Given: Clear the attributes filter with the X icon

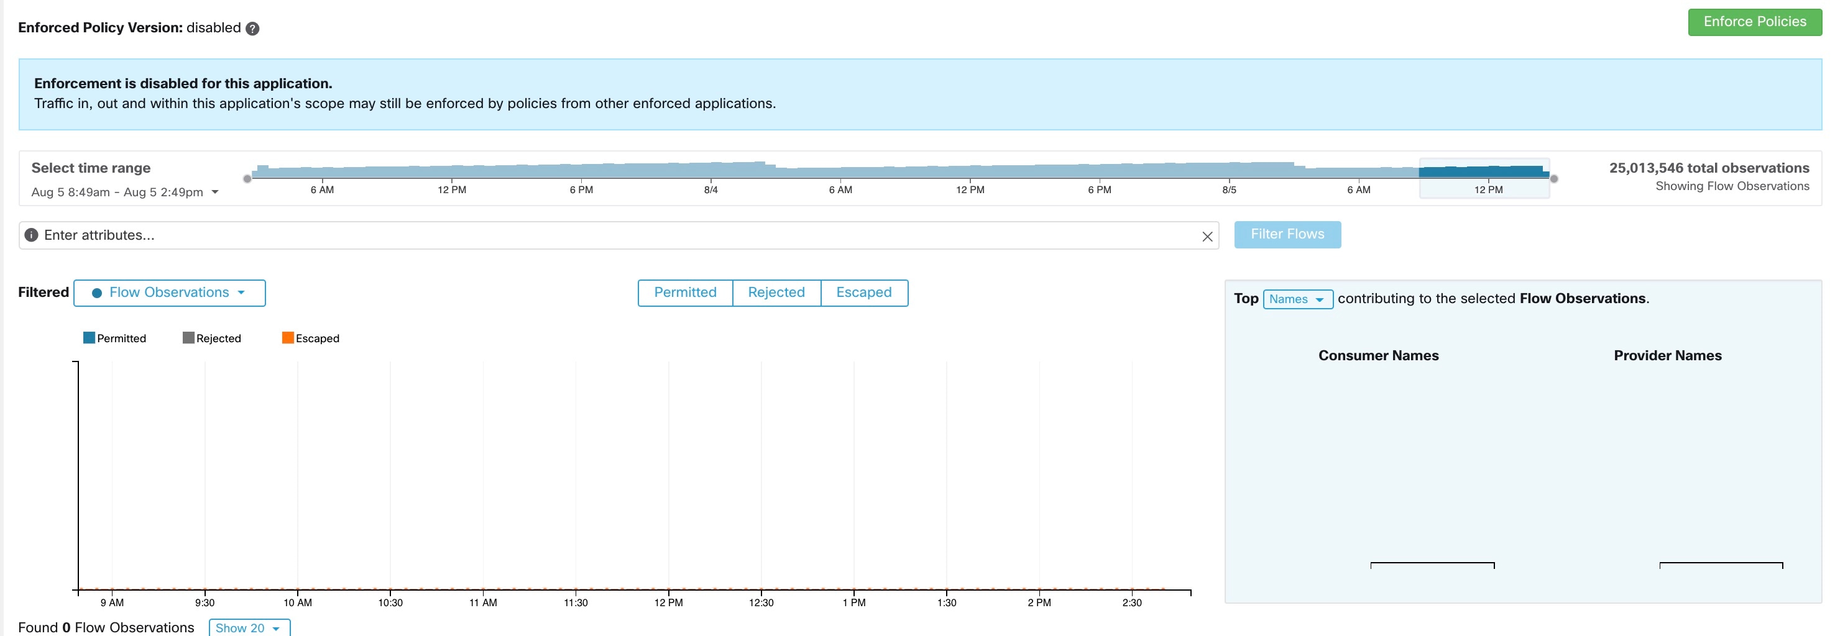Looking at the screenshot, I should (x=1207, y=236).
